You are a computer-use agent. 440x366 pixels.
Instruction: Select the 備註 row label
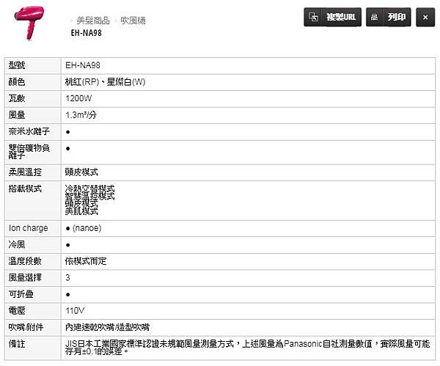coord(17,344)
